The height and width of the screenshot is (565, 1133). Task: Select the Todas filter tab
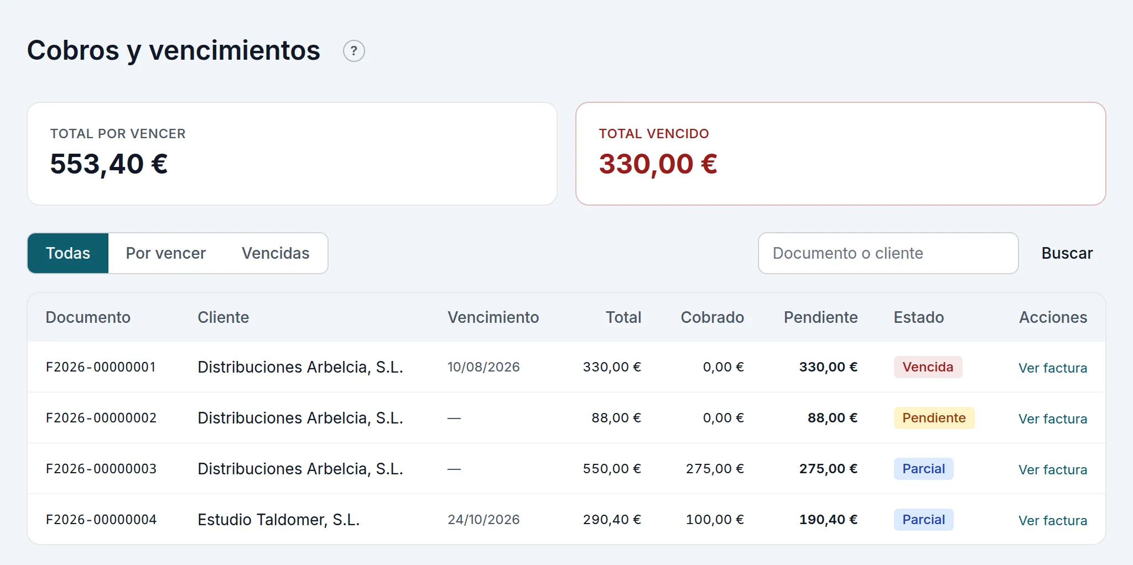(x=68, y=253)
